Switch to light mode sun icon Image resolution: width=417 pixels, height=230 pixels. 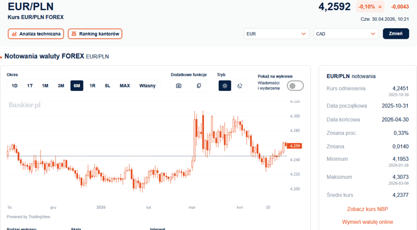[225, 85]
